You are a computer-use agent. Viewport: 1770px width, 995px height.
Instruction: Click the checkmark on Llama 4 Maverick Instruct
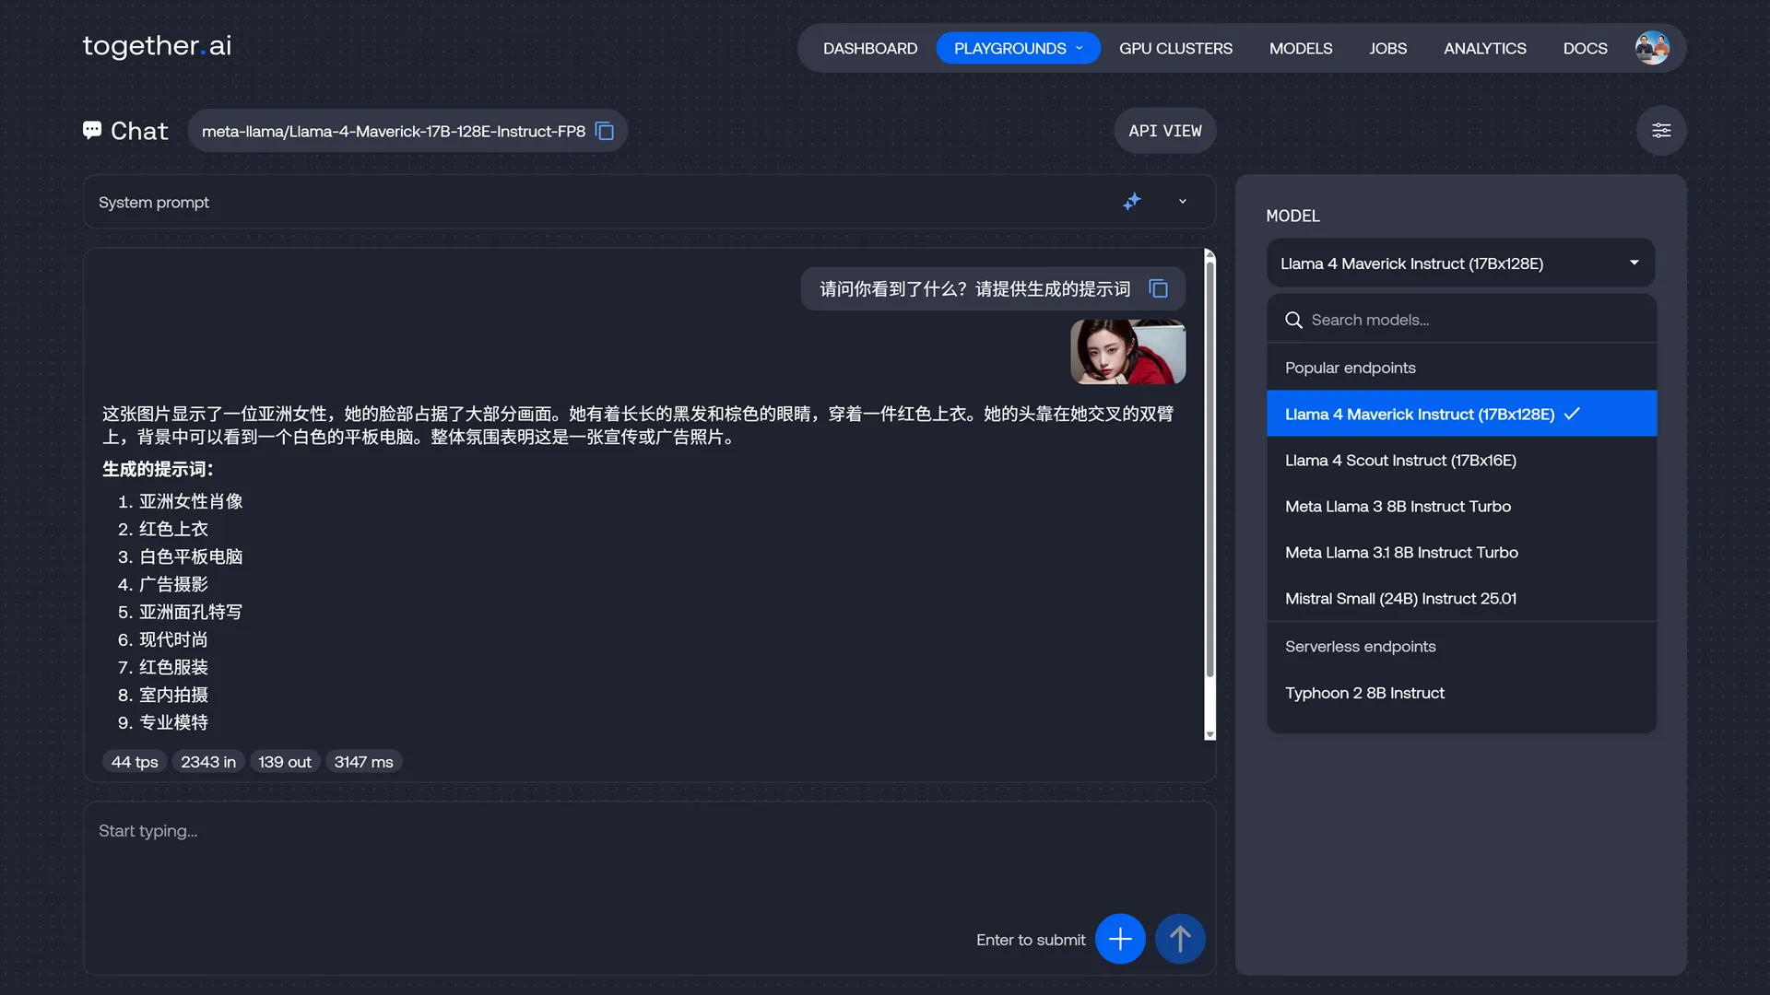[x=1572, y=414]
